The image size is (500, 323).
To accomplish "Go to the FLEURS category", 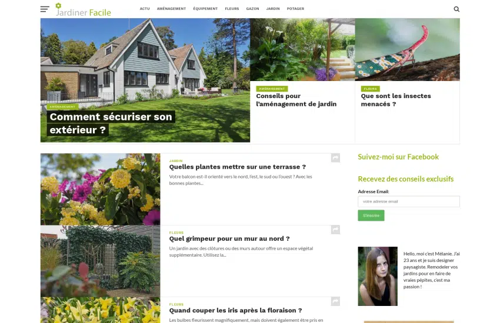I will point(232,9).
